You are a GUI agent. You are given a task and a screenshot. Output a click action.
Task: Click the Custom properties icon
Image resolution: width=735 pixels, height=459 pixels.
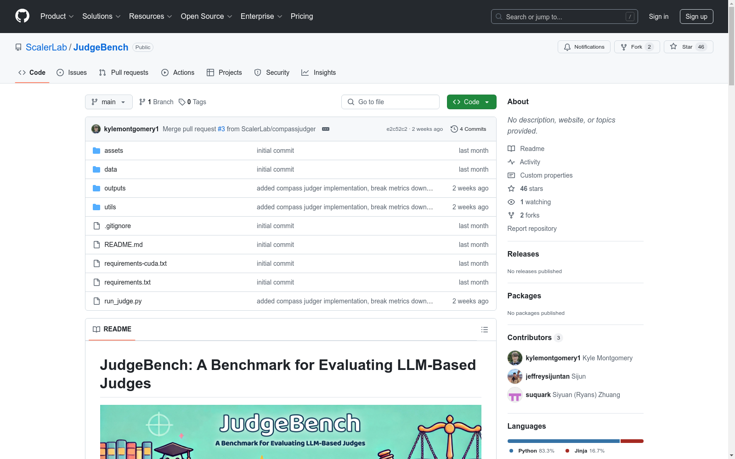point(511,175)
